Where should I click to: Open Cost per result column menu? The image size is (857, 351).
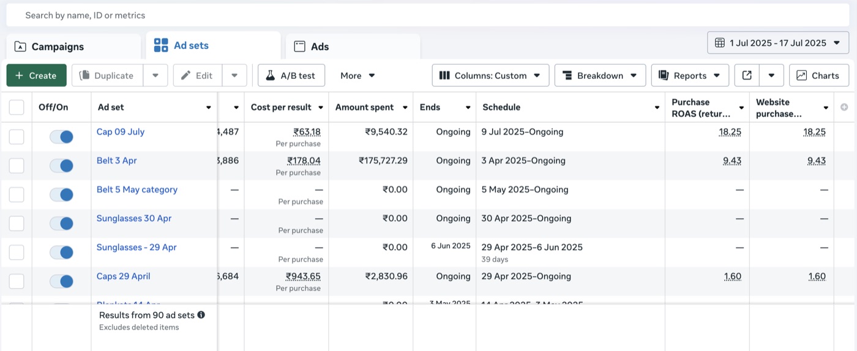(x=320, y=108)
